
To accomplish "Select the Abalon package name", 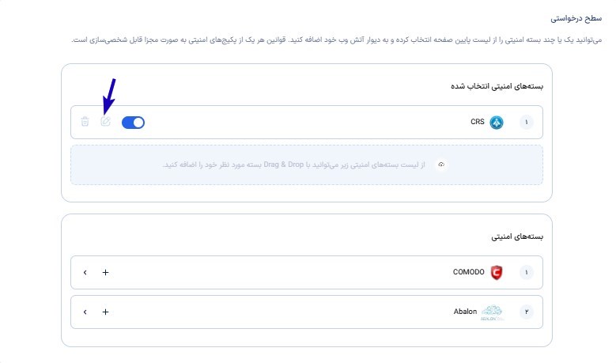I will (x=465, y=312).
